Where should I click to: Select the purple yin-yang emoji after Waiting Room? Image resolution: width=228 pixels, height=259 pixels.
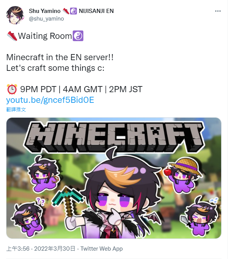78,36
